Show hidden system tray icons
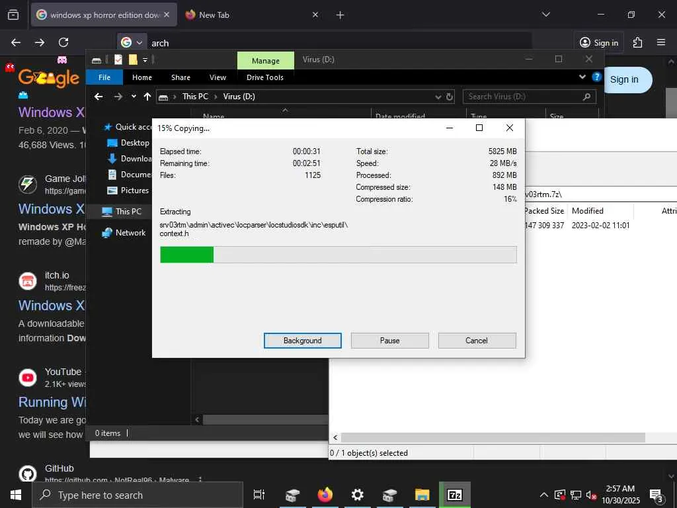677x508 pixels. coord(544,495)
